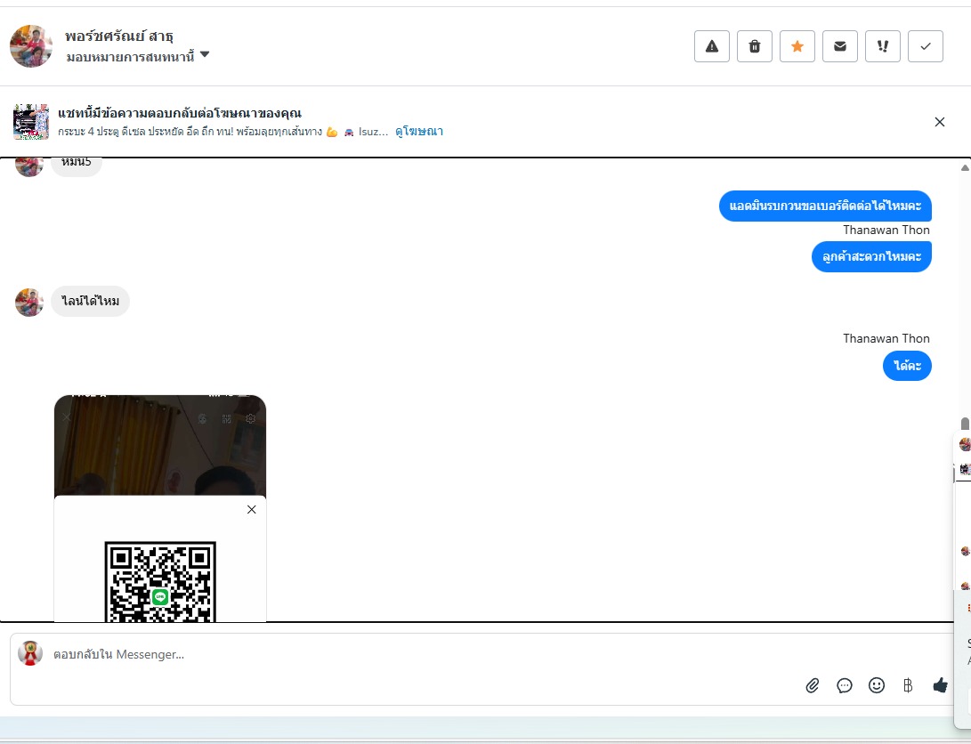Click the X inside the QR screenshot

coord(251,509)
